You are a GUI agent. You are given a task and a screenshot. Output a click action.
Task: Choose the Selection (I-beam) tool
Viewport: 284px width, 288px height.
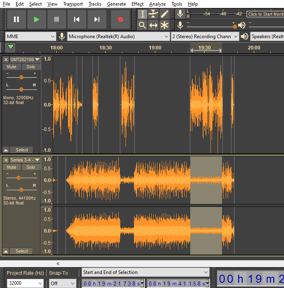pos(142,14)
